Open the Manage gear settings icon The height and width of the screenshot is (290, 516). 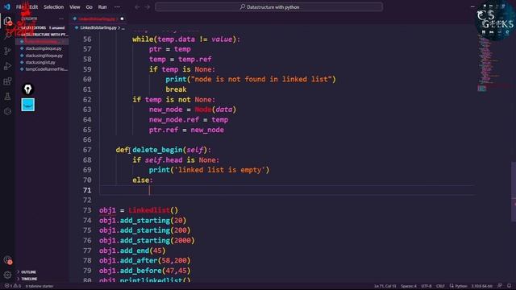point(7,275)
